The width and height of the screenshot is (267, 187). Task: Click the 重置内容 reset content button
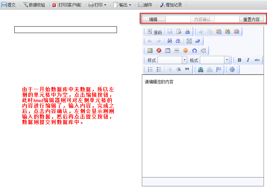click(252, 19)
